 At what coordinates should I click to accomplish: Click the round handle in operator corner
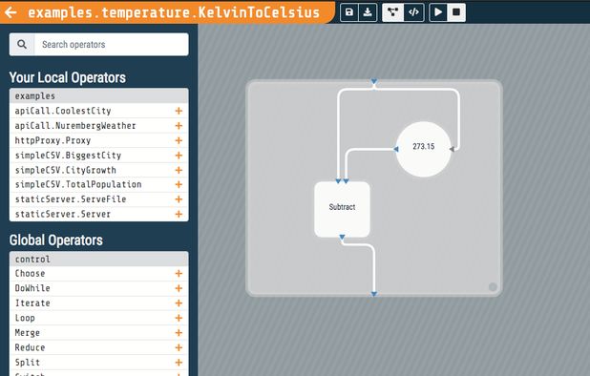[x=493, y=287]
